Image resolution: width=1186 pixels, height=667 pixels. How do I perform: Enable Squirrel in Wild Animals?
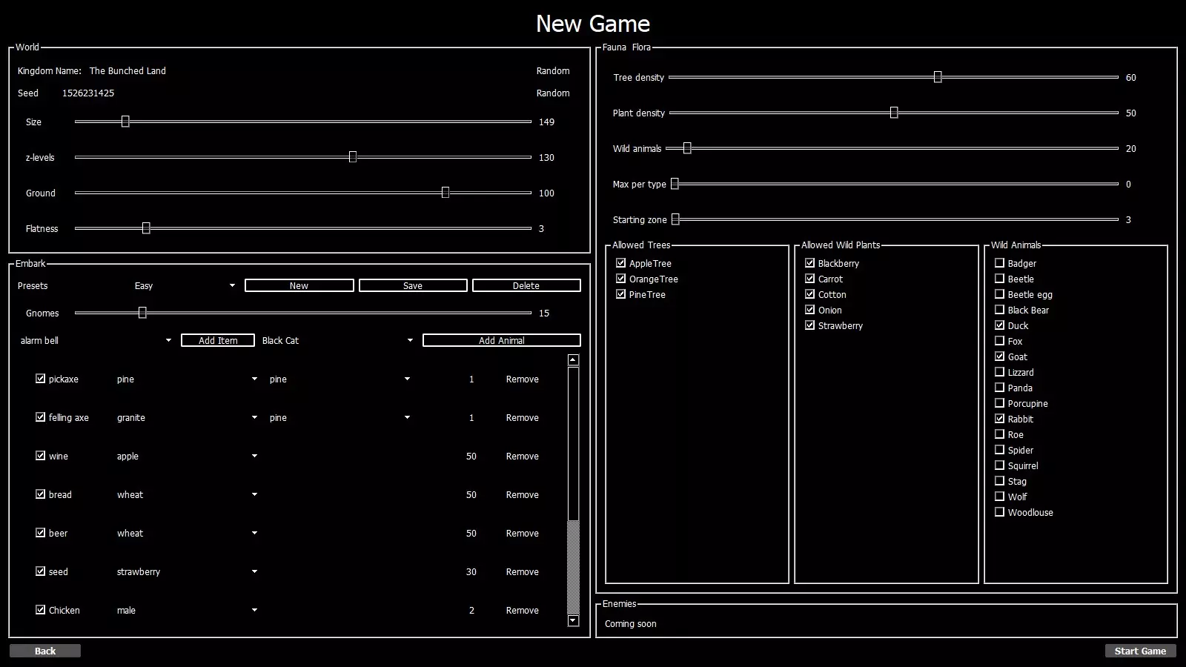pyautogui.click(x=999, y=465)
